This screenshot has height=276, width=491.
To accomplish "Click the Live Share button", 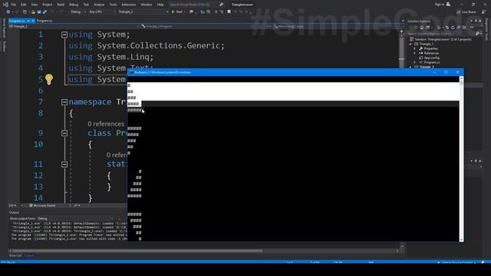I will (x=466, y=12).
